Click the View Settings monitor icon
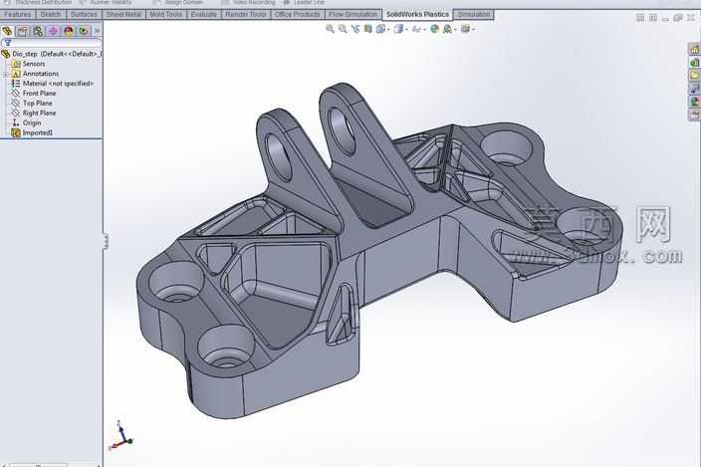This screenshot has height=467, width=701. click(465, 29)
